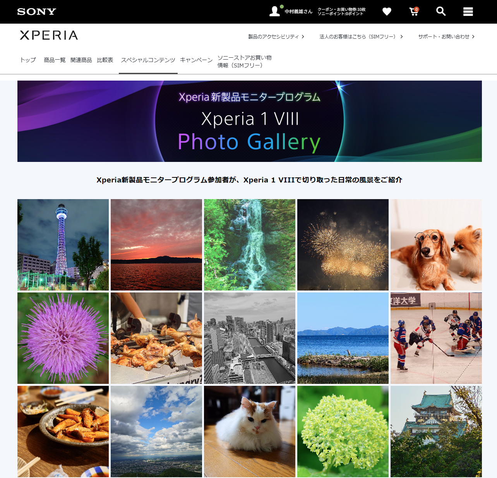Image resolution: width=497 pixels, height=478 pixels.
Task: Open the hamburger menu icon
Action: [468, 12]
